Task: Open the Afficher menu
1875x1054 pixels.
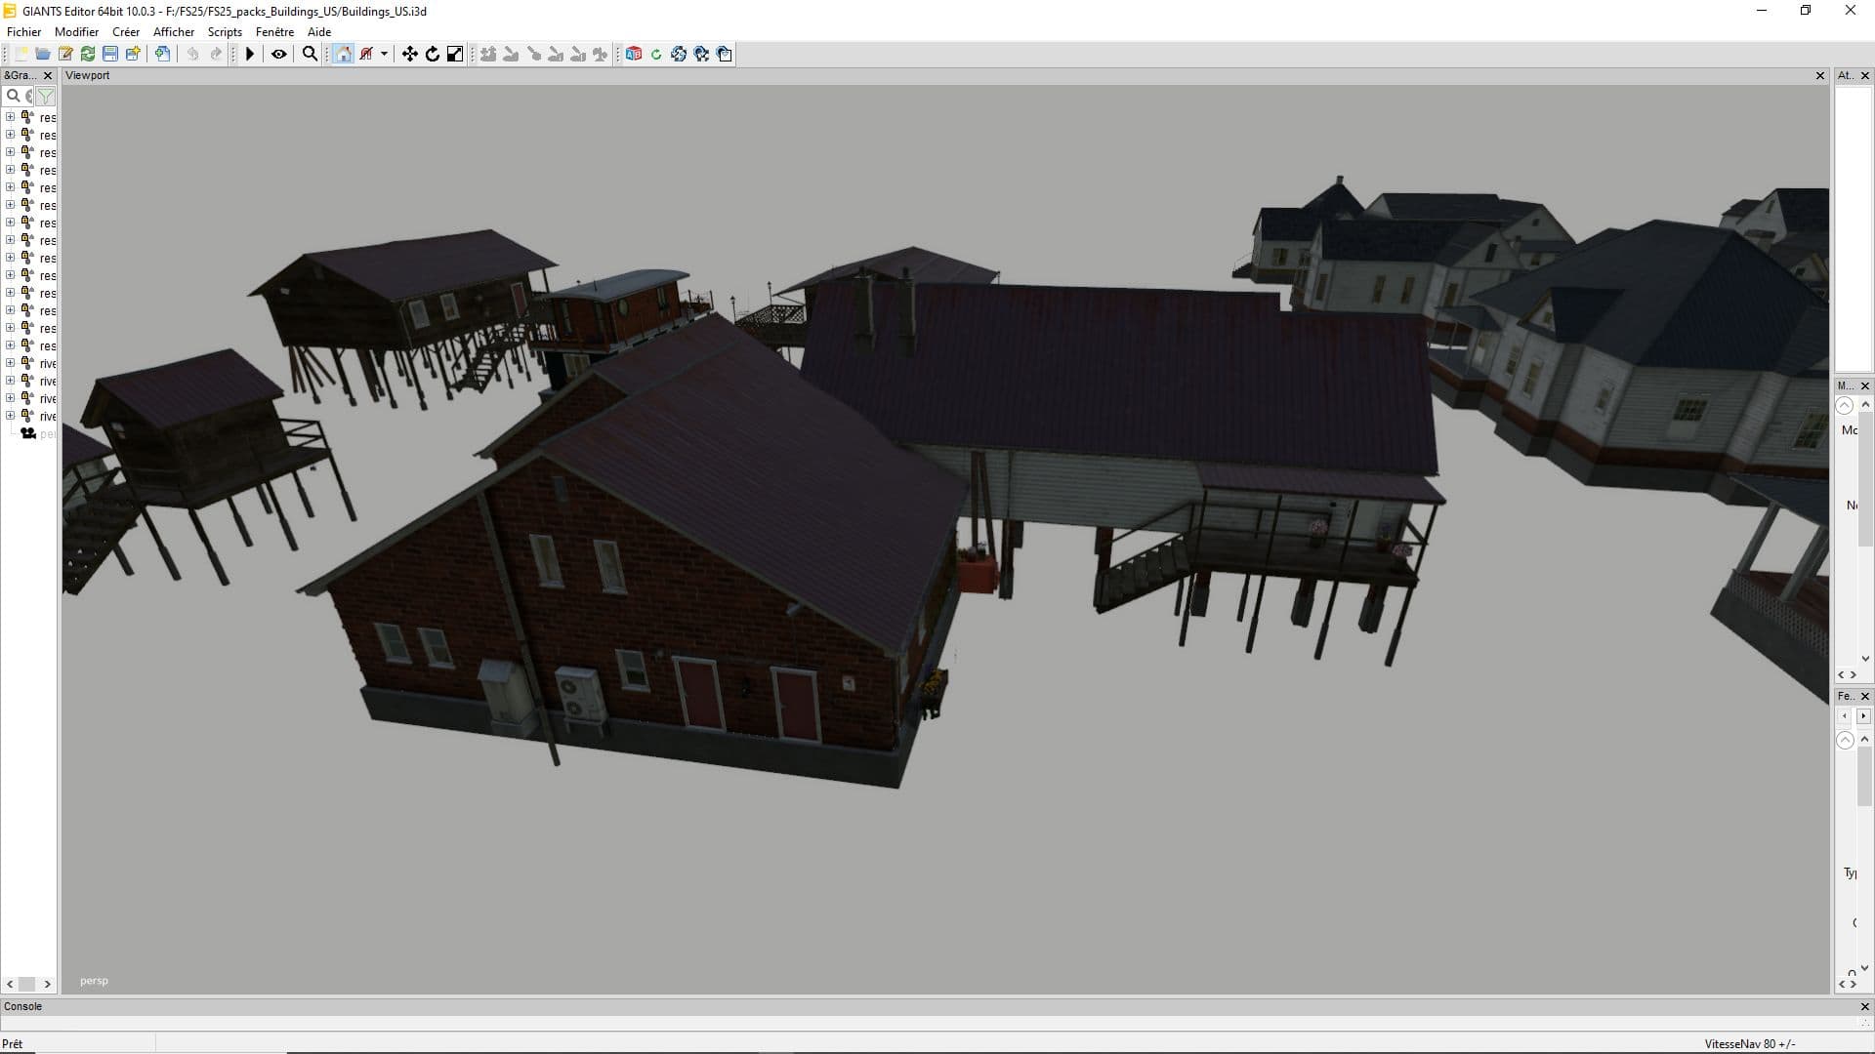Action: coord(174,31)
